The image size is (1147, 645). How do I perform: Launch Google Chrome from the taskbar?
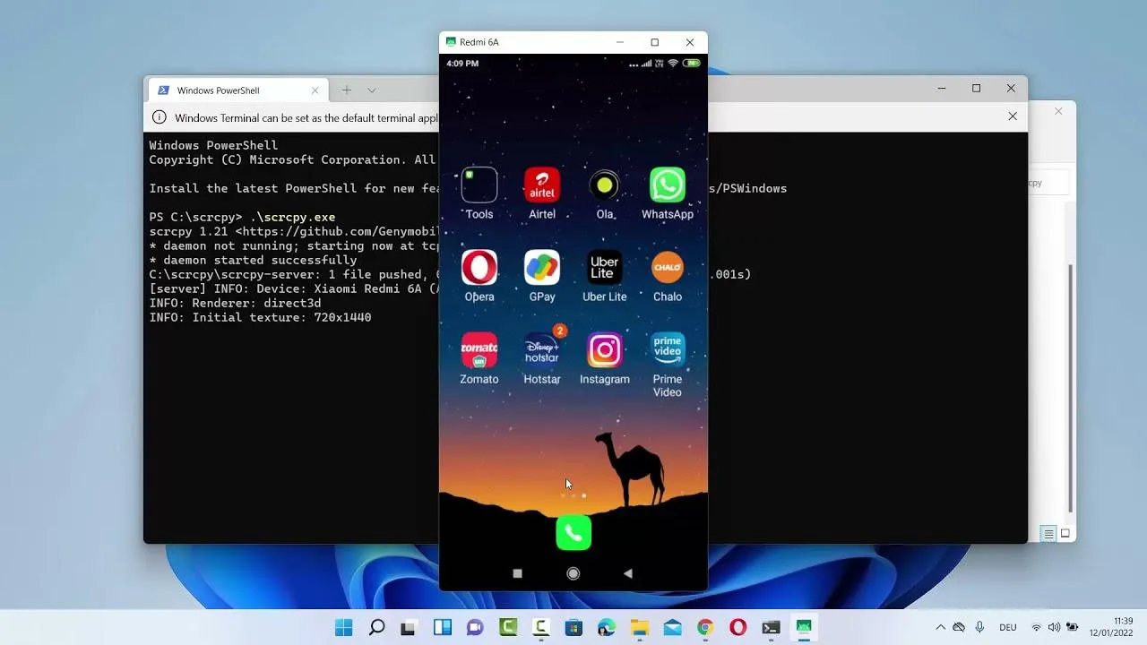[705, 628]
